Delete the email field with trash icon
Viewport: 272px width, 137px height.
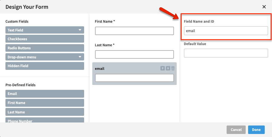tap(173, 68)
